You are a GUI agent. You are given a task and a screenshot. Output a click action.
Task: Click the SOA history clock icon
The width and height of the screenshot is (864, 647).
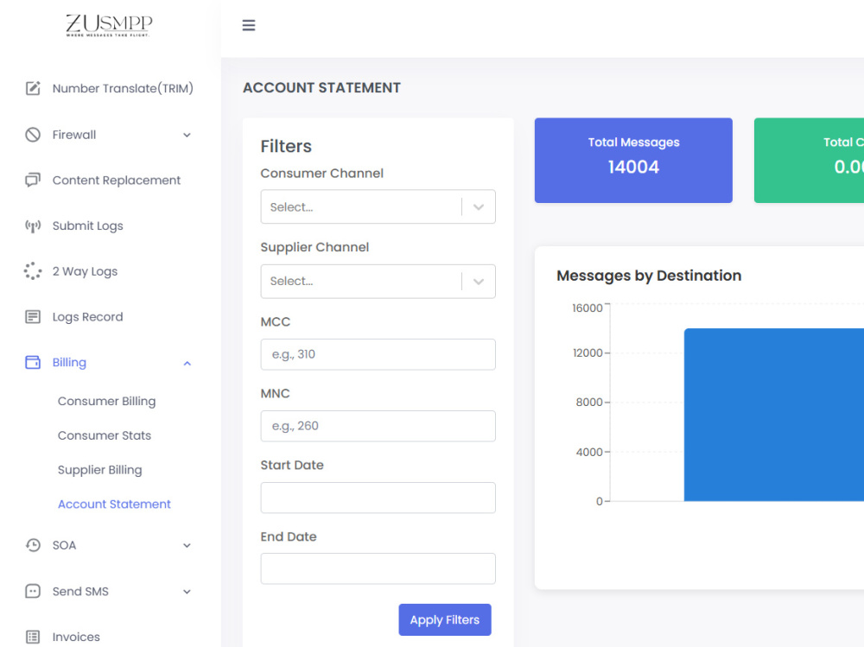pos(33,545)
